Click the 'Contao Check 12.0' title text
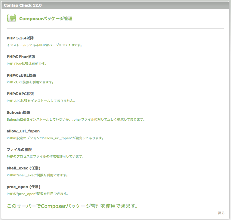This screenshot has width=231, height=220. coord(23,5)
